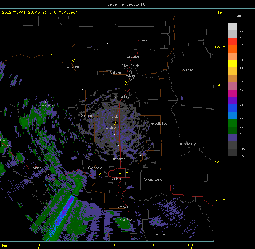Click the vertical axis -100 tick label
This screenshot has width=255, height=249.
216,200
